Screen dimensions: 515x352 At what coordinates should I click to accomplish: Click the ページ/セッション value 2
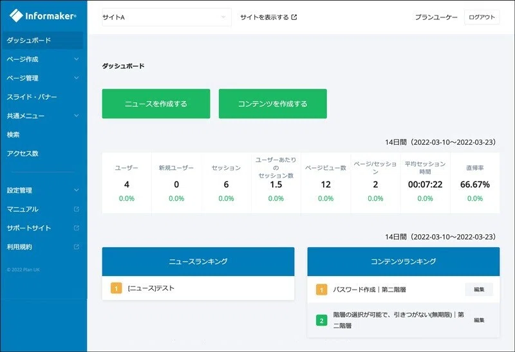(375, 185)
